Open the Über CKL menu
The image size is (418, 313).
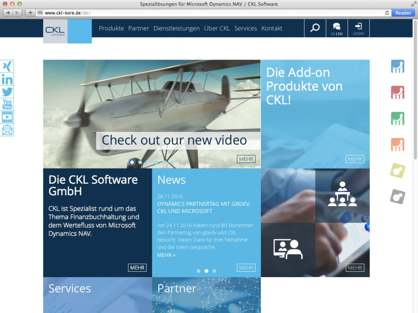[217, 28]
